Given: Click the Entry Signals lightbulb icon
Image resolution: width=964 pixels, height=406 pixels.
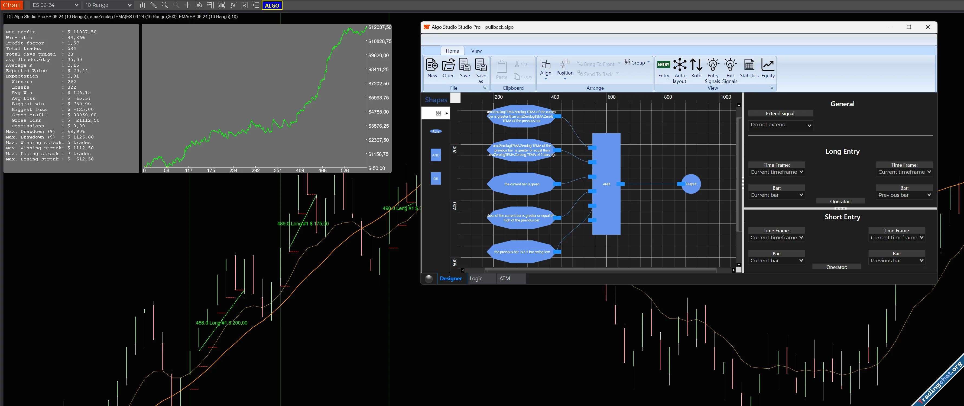Looking at the screenshot, I should click(713, 66).
